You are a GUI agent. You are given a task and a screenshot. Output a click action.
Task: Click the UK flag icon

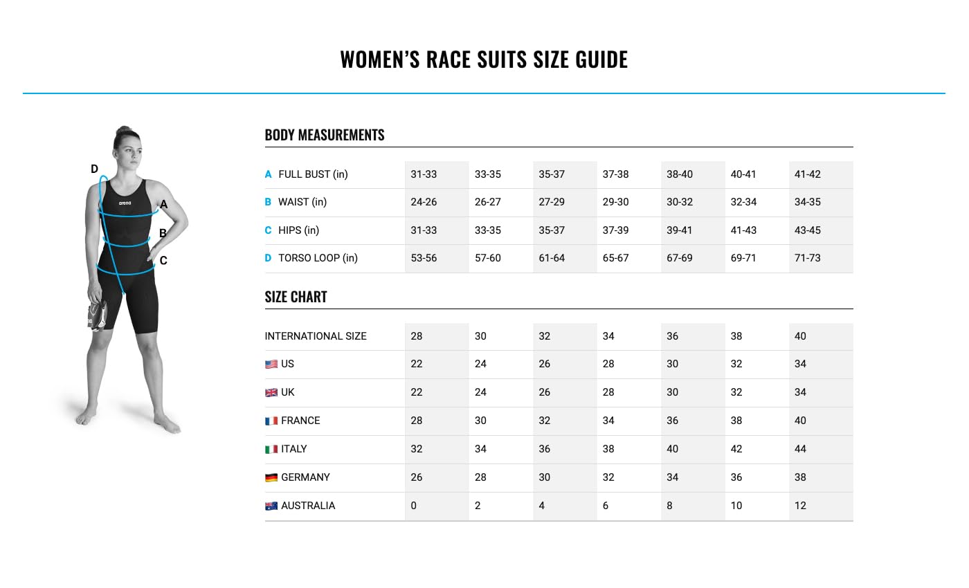(271, 393)
